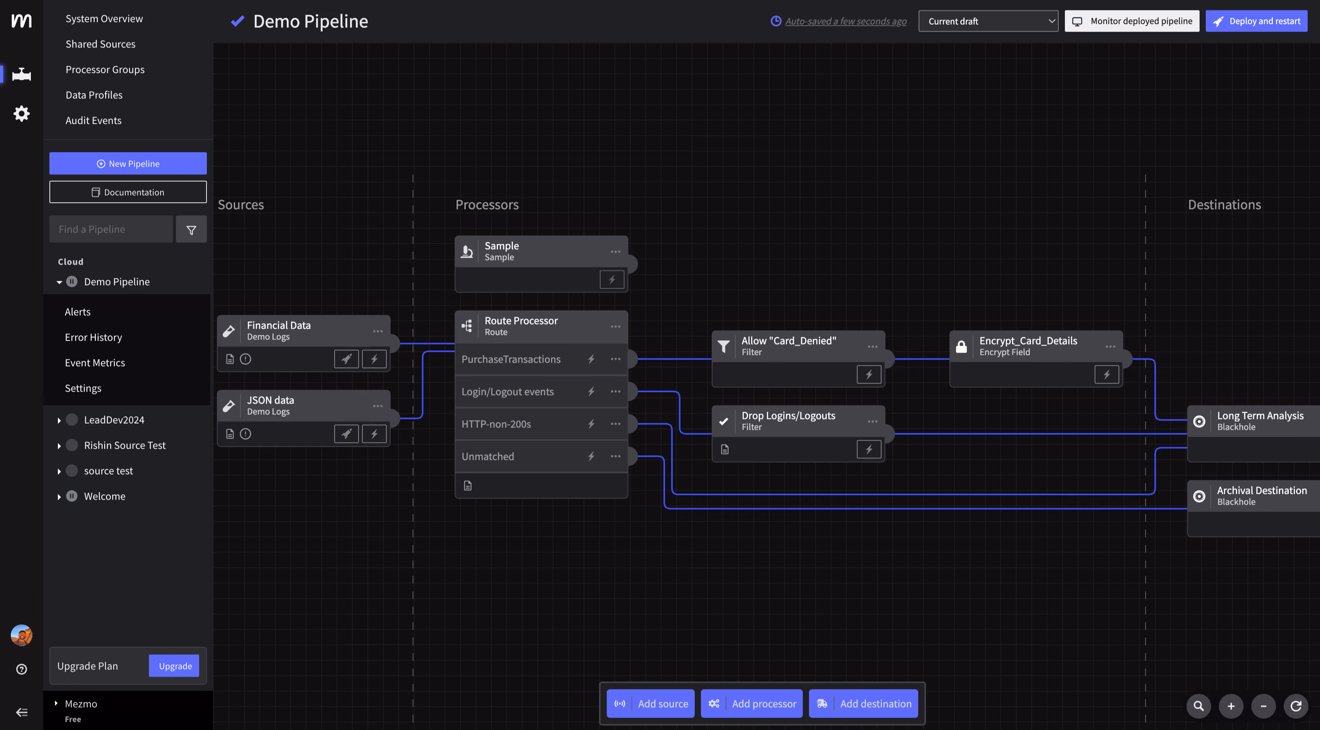Open the Current draft version dropdown
Screen dimensions: 1320x730
tap(988, 21)
